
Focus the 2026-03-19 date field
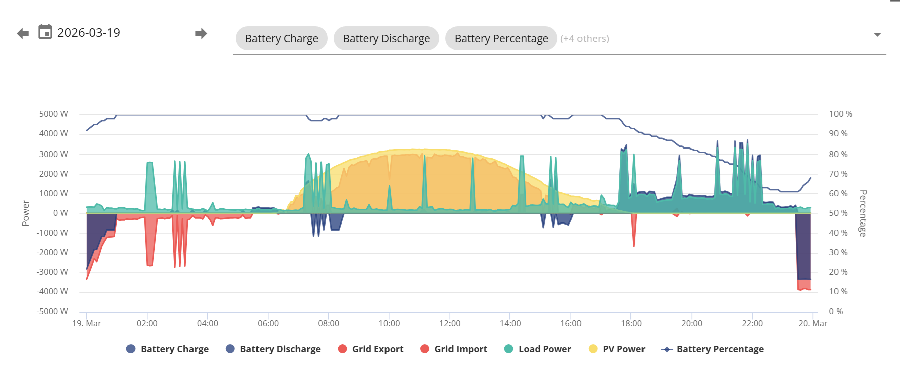(x=121, y=33)
